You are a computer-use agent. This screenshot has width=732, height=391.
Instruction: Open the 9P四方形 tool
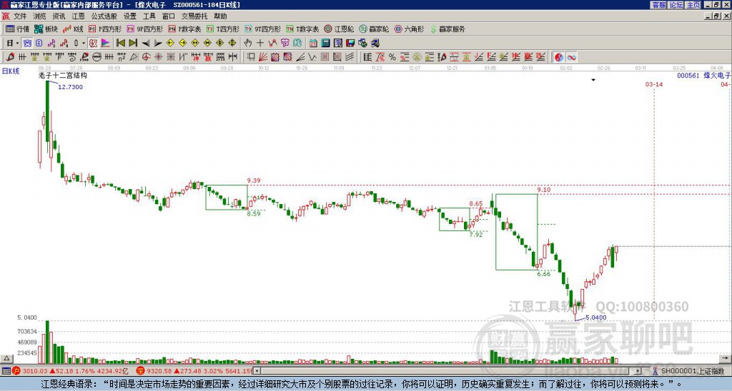point(144,29)
